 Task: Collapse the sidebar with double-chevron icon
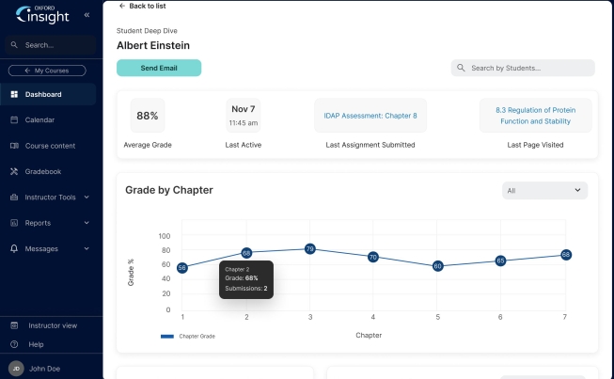[87, 15]
